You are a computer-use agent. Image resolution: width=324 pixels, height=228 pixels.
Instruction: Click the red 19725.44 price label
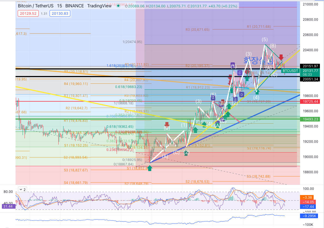pos(310,101)
